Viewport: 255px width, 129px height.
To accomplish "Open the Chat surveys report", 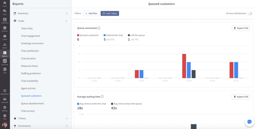I will (x=28, y=111).
